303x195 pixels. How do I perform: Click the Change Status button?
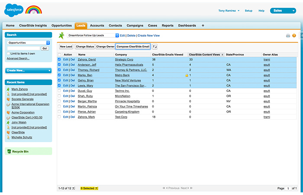pyautogui.click(x=85, y=47)
